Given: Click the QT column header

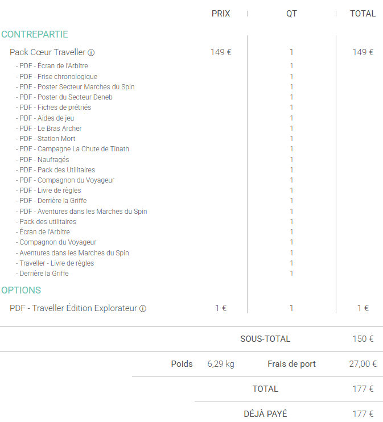Looking at the screenshot, I should 291,14.
